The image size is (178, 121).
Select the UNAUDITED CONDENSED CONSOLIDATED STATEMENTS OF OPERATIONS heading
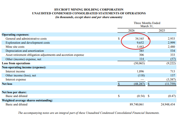[89, 13]
